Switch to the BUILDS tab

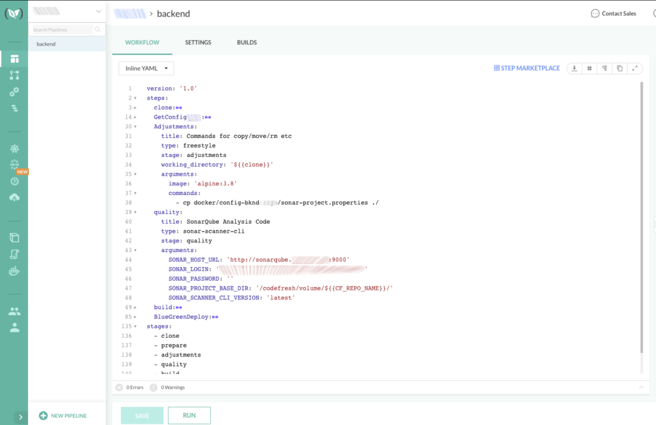coord(247,42)
